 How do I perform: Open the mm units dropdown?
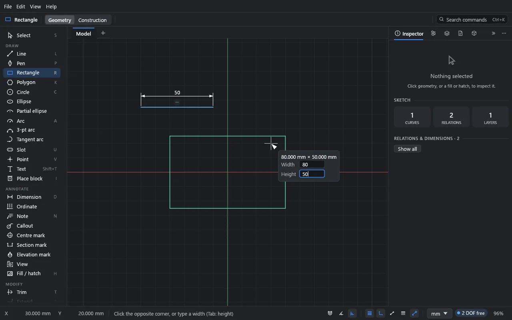tap(440, 314)
